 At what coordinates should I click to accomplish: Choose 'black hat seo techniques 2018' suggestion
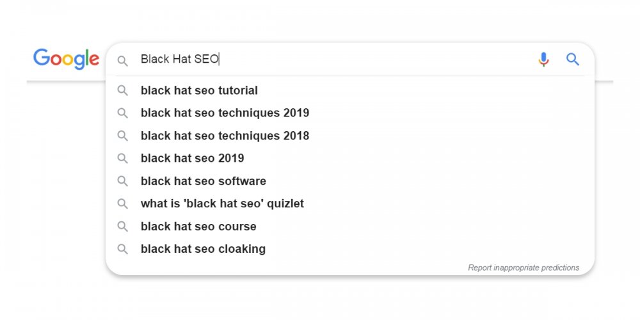click(x=350, y=136)
